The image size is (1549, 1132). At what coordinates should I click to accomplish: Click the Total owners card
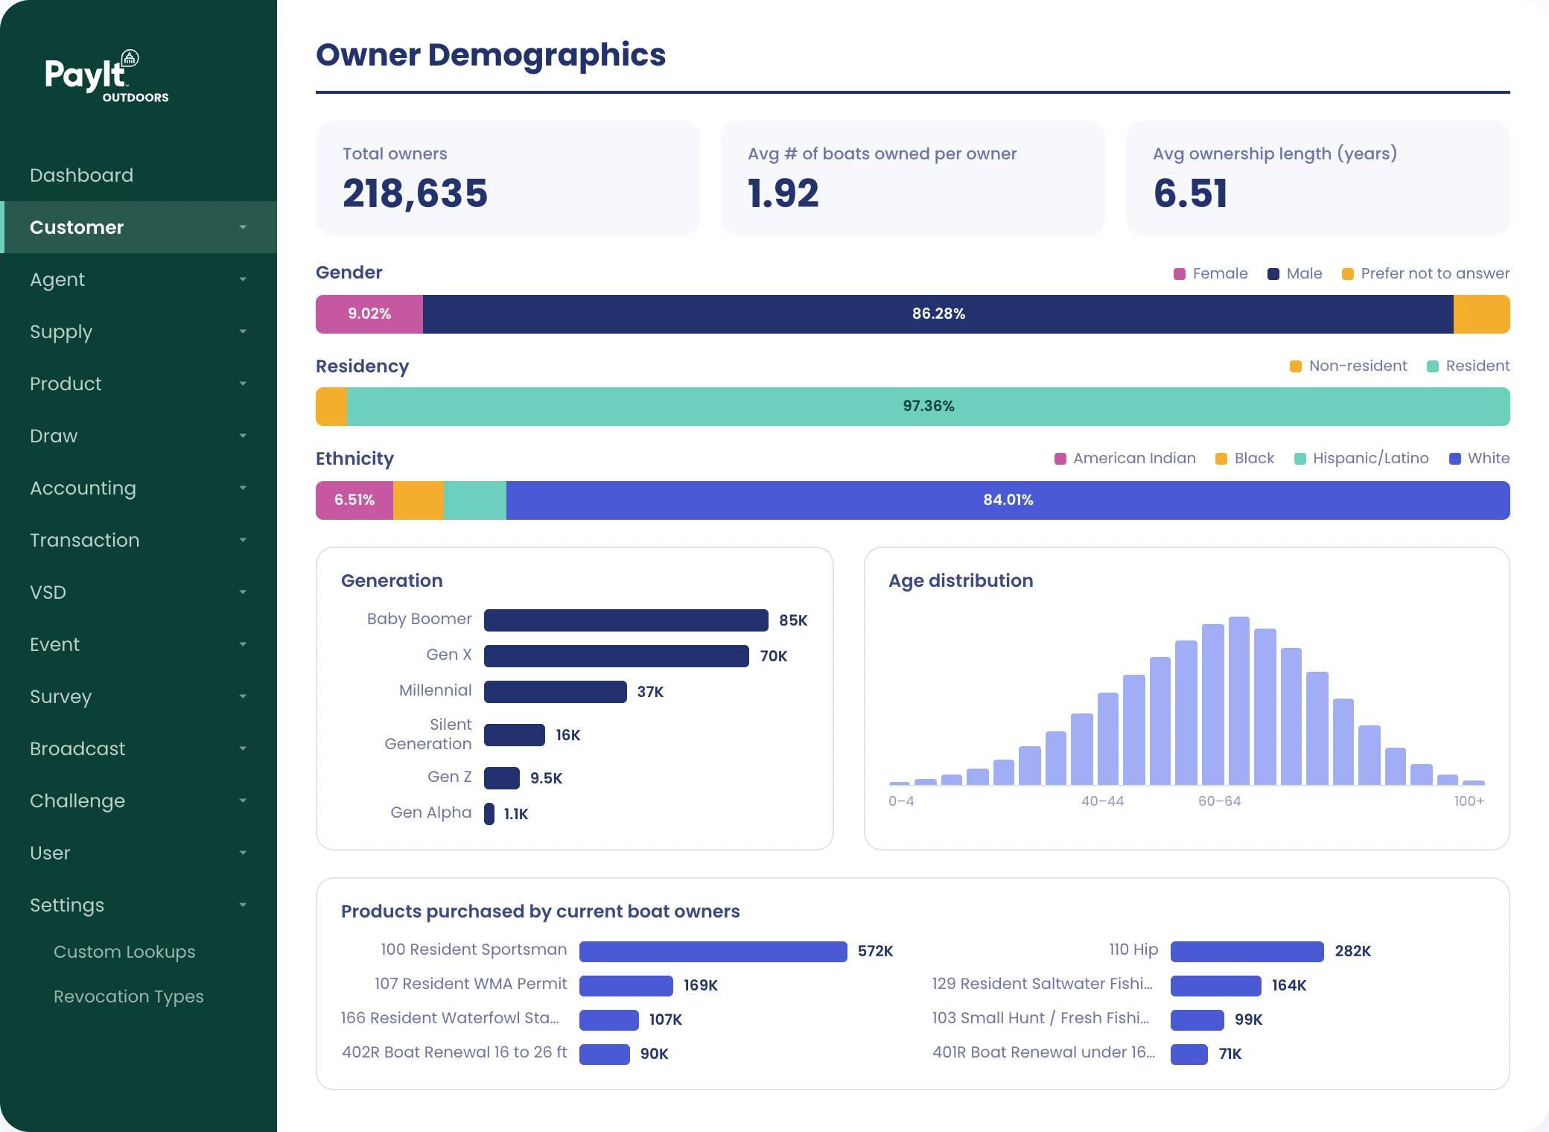pyautogui.click(x=508, y=179)
